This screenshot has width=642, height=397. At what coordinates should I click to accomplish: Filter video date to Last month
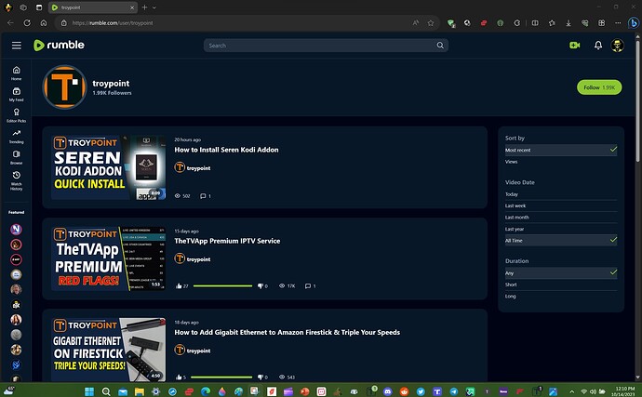(x=561, y=218)
